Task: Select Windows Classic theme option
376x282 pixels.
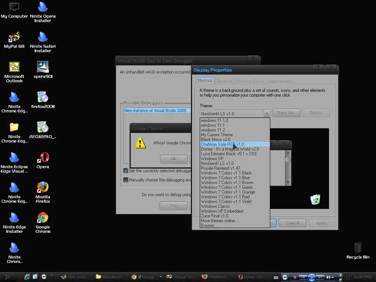Action: click(235, 206)
